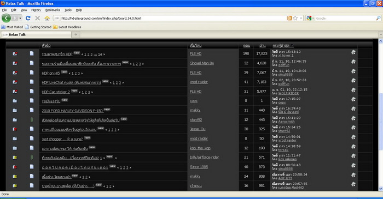The width and height of the screenshot is (383, 199).
Task: Jump to last post in cops topic row
Action: click(353, 99)
